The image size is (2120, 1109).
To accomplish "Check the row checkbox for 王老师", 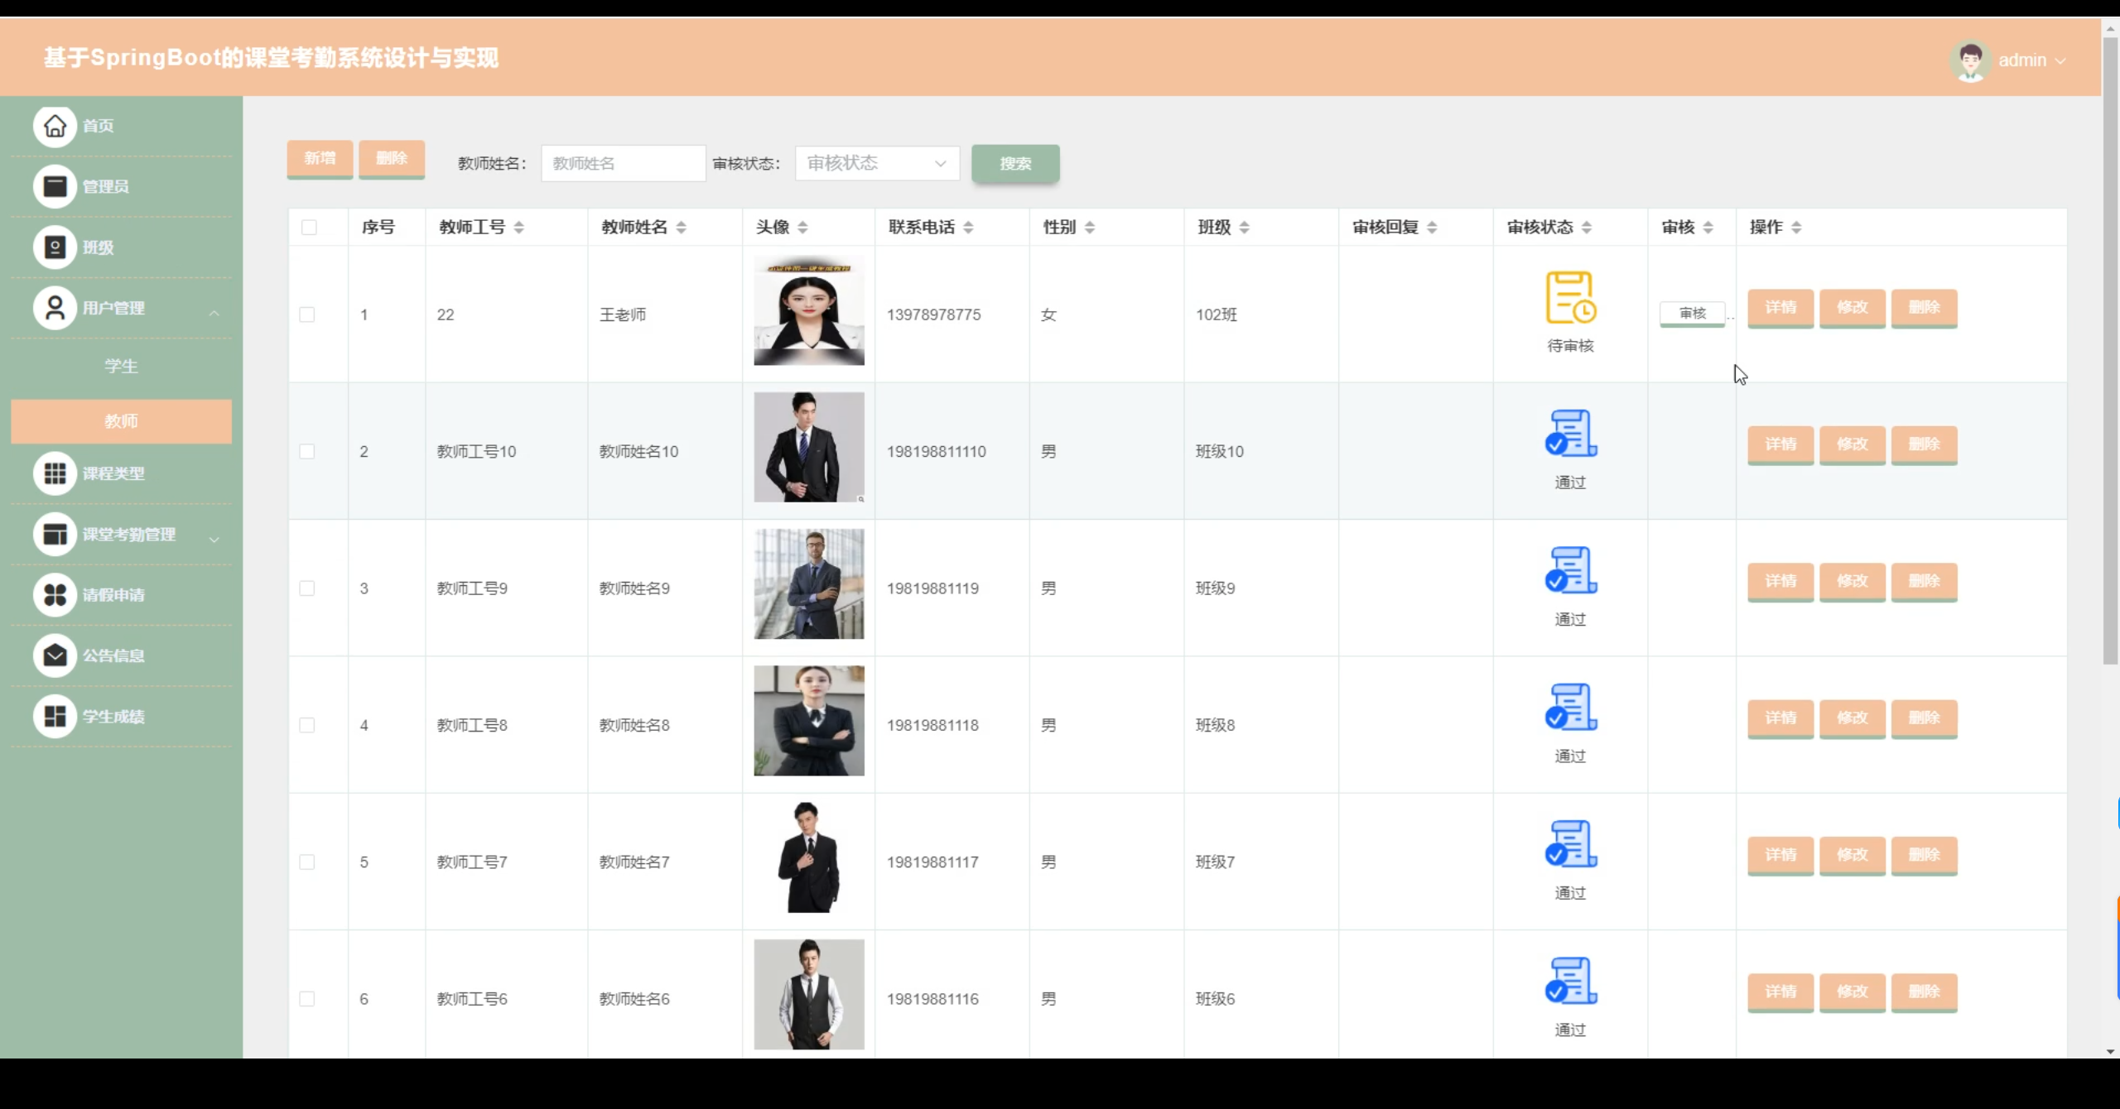I will coord(307,314).
